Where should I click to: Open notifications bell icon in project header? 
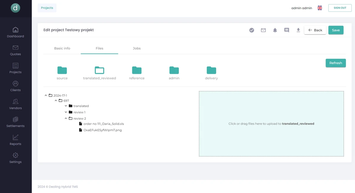[x=275, y=30]
